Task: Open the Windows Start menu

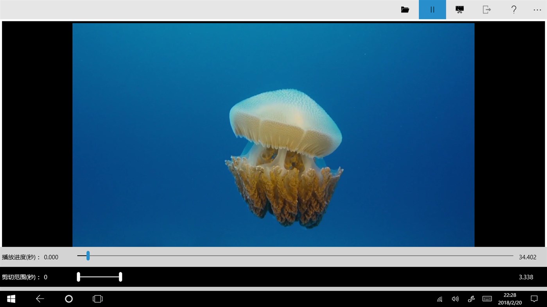Action: [x=11, y=299]
